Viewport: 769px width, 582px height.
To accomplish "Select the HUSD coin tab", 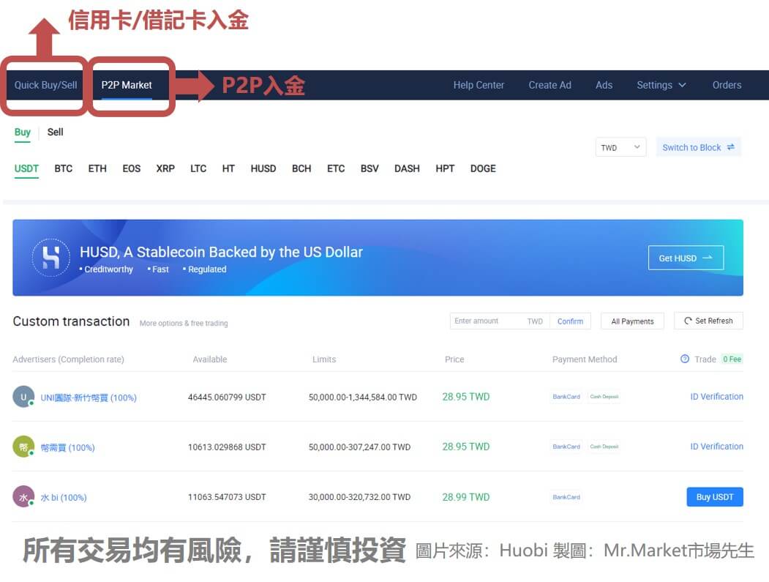I will [263, 169].
